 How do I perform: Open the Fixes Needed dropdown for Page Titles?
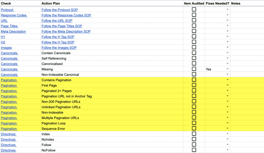[227, 26]
